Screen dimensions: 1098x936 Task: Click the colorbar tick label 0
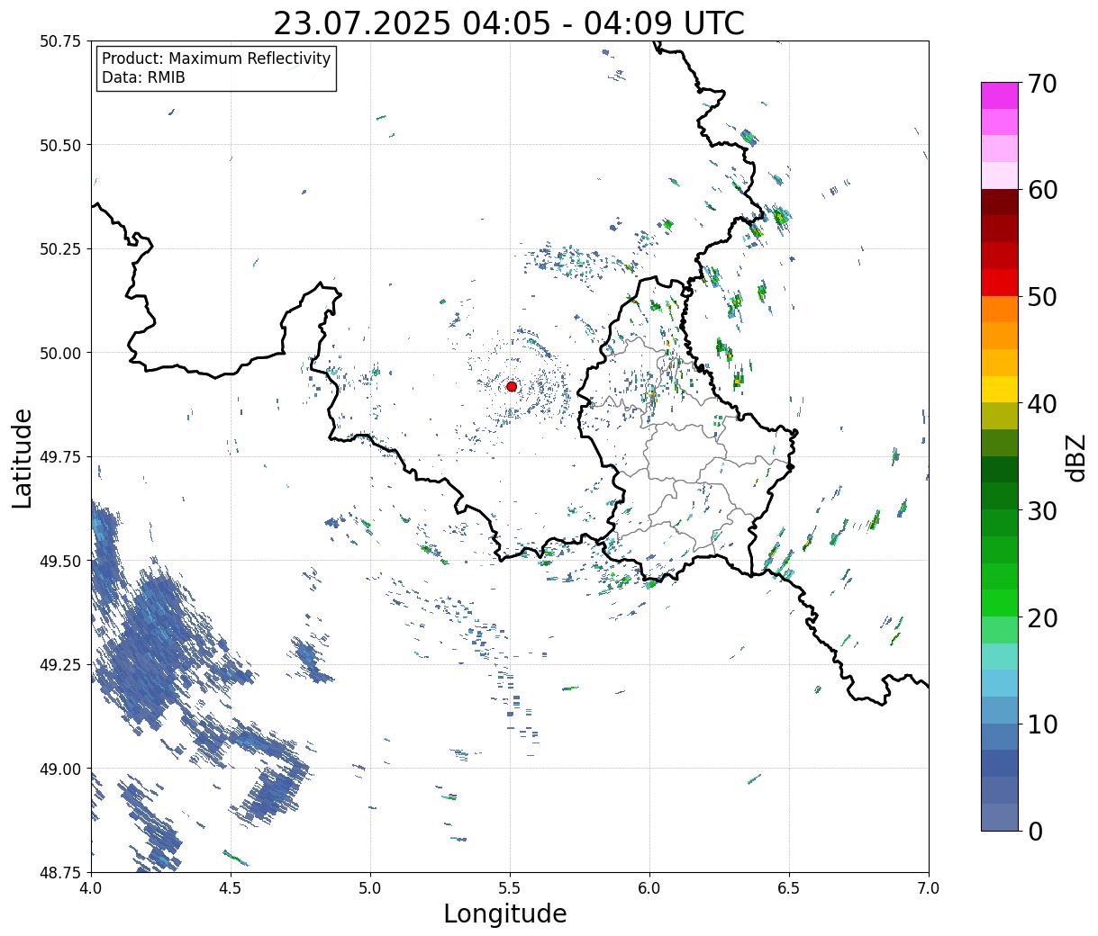(1035, 832)
